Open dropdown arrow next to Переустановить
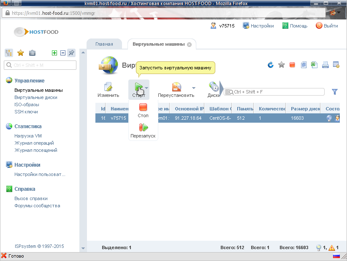 tap(194, 88)
